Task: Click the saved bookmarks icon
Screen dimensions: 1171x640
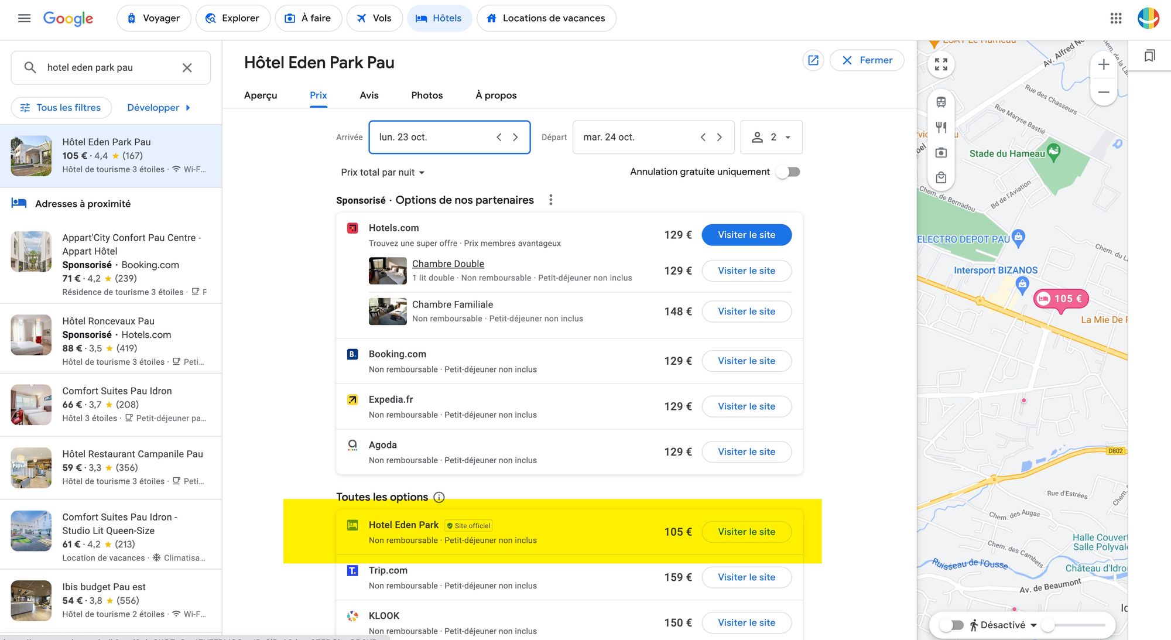Action: pyautogui.click(x=1149, y=56)
